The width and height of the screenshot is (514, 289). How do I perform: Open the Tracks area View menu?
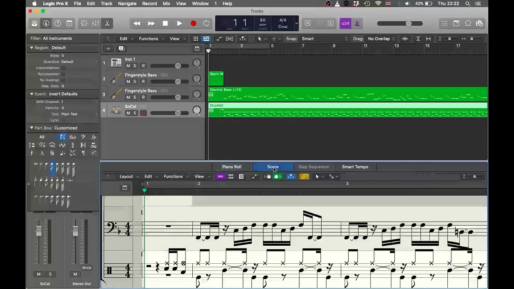(177, 39)
